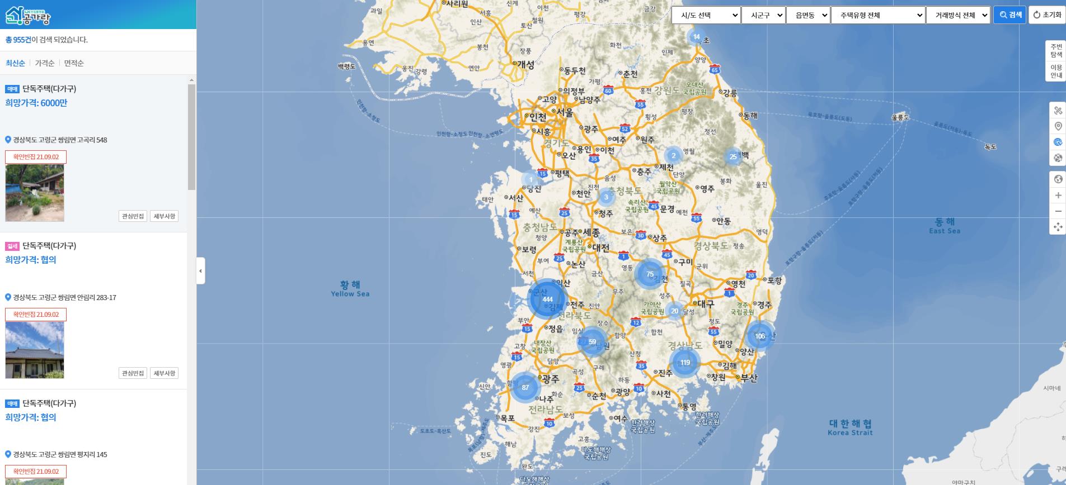Viewport: 1066px width, 485px height.
Task: Open the 시/도 선택 dropdown
Action: (706, 15)
